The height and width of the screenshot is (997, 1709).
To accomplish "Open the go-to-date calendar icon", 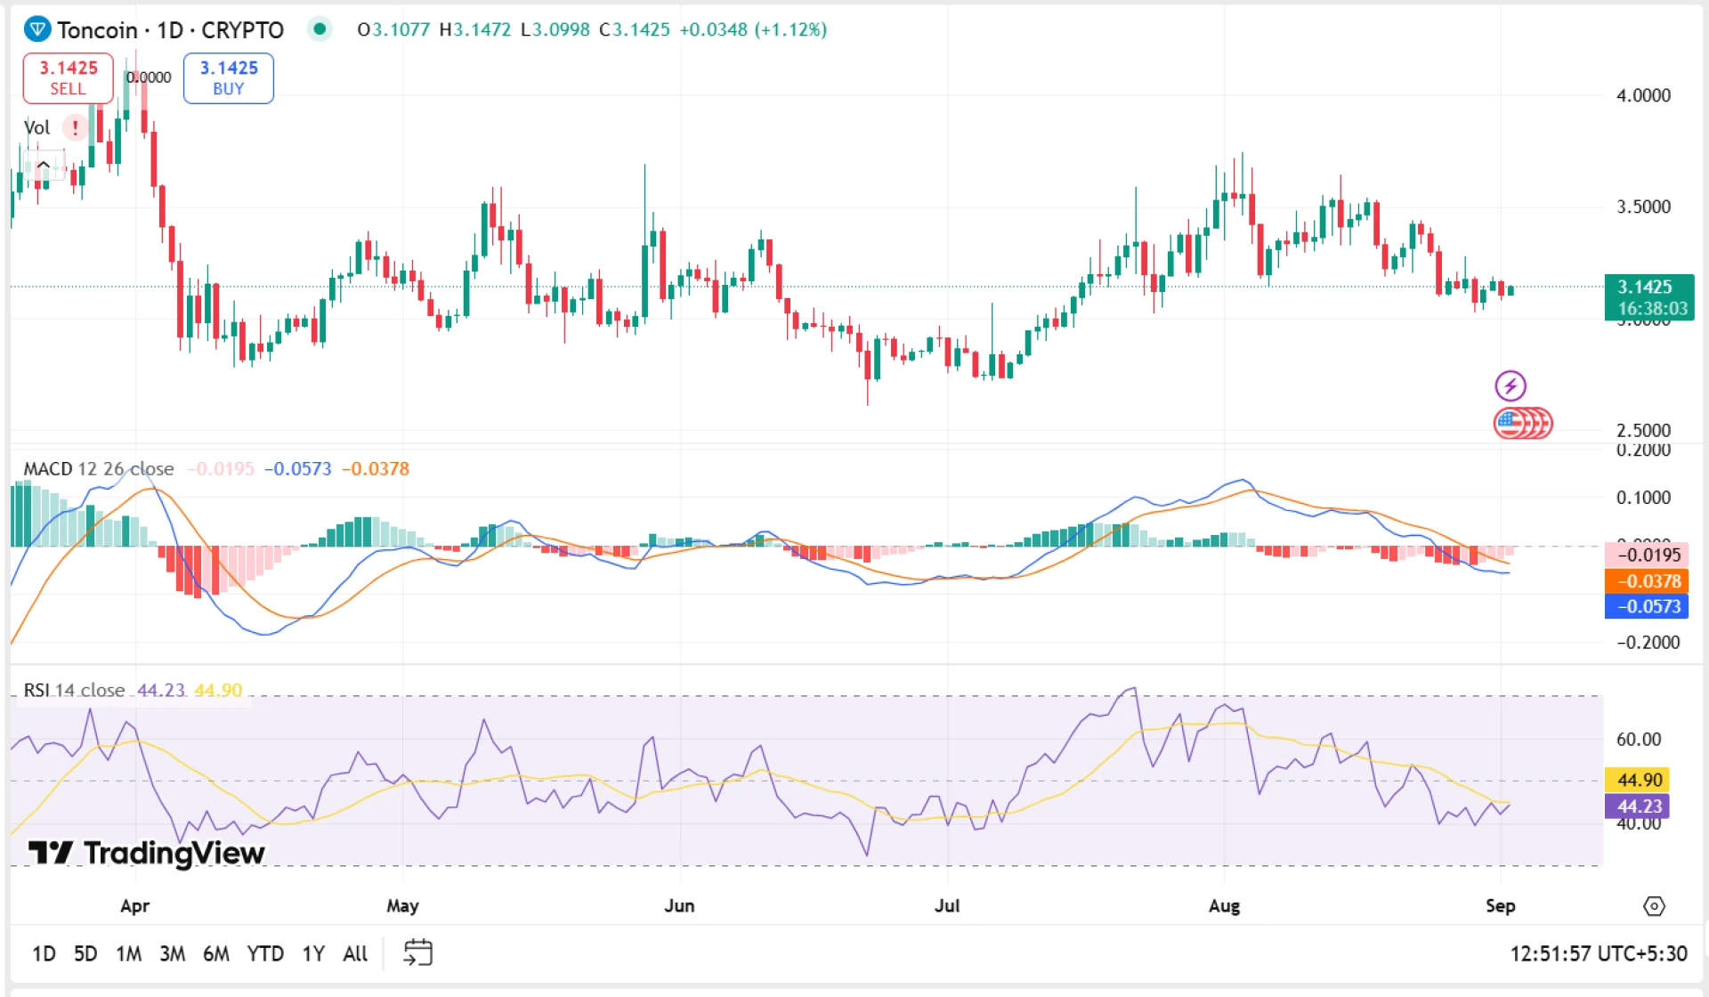I will [418, 952].
